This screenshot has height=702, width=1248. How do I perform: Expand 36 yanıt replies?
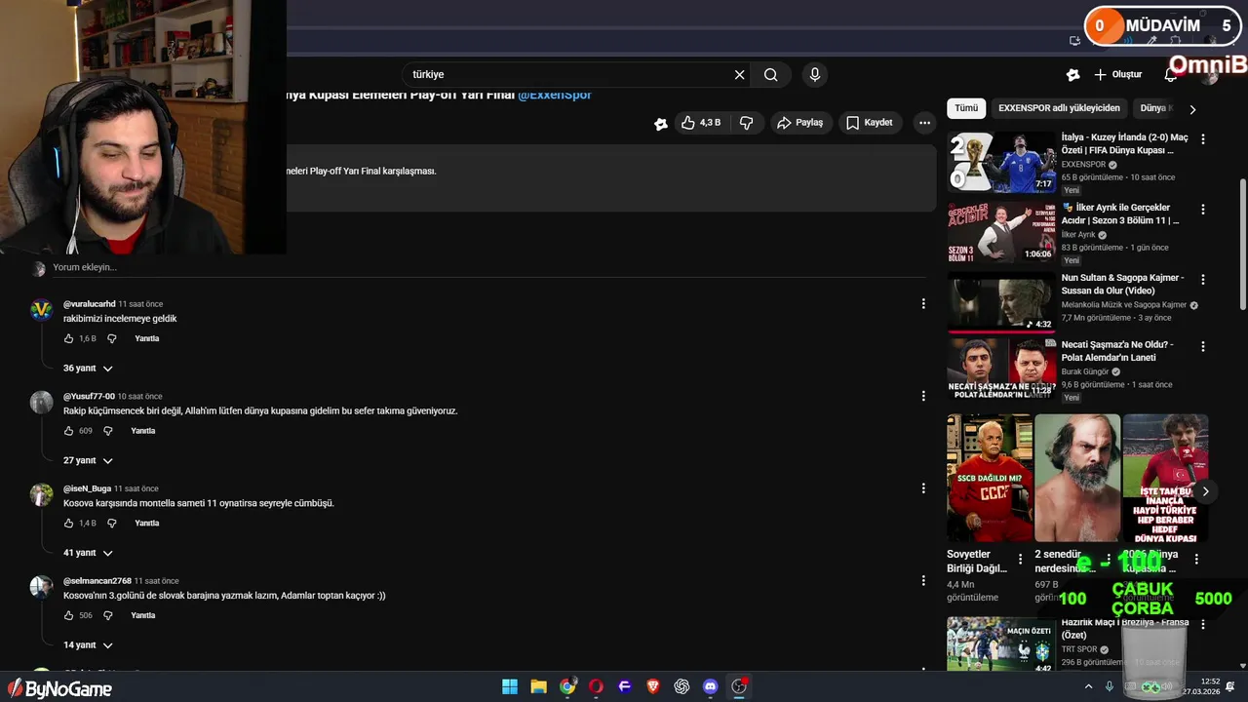pos(88,369)
